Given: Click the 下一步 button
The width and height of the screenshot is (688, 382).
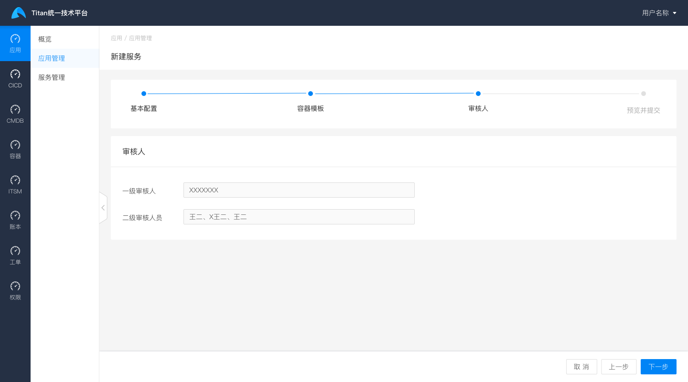Looking at the screenshot, I should coord(658,367).
